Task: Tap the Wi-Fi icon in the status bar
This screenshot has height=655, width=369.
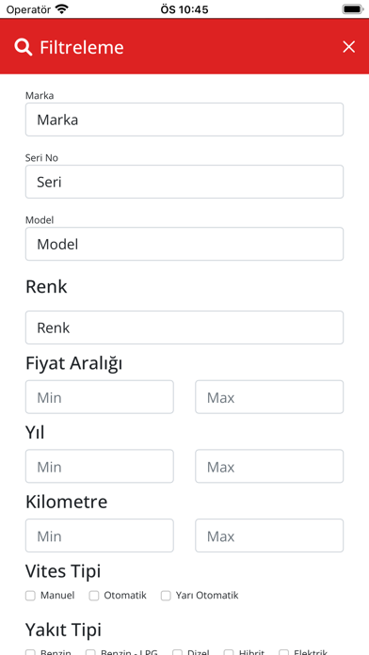Action: point(62,9)
